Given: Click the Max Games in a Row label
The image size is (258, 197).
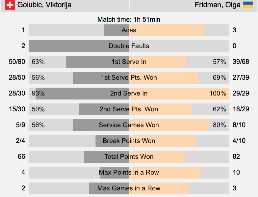Looking at the screenshot, I should (129, 188).
